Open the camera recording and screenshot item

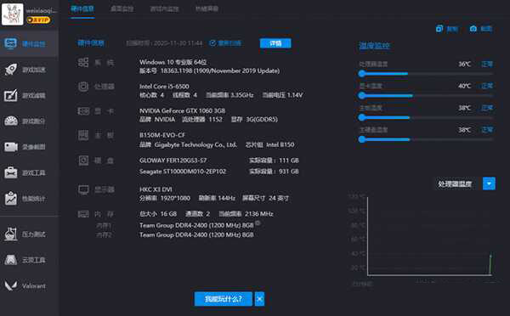coord(29,147)
